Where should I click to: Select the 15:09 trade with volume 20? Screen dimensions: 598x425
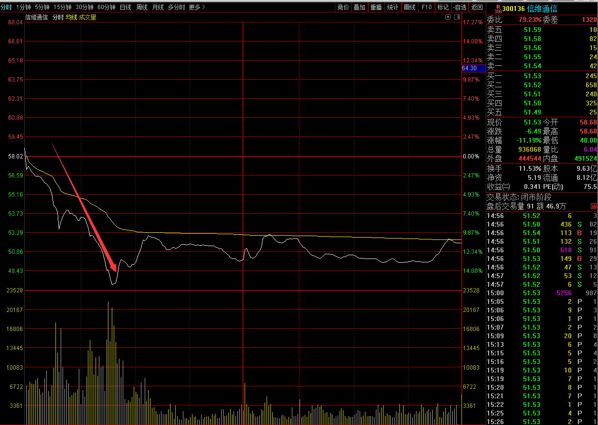click(x=542, y=336)
